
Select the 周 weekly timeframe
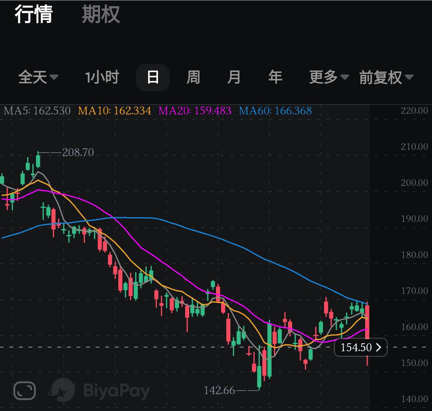pos(194,77)
